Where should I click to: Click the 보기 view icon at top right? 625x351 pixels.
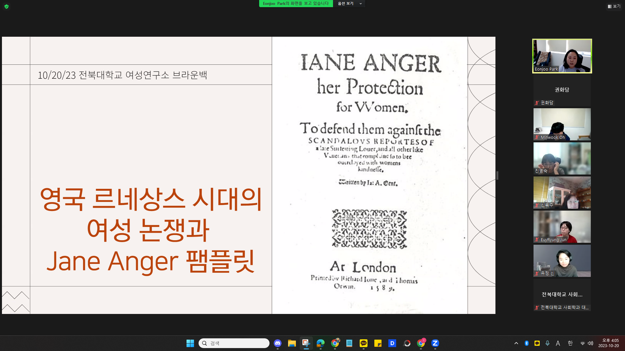coord(614,6)
